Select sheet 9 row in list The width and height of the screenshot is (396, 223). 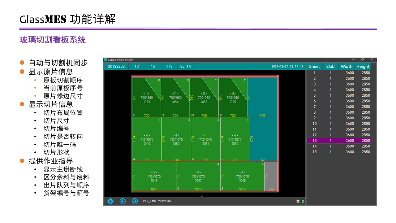pyautogui.click(x=338, y=118)
